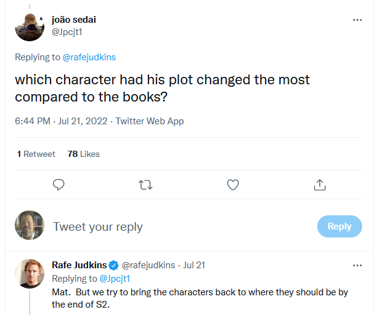Retweet using the retweet arrows icon
The image size is (380, 315).
click(146, 185)
